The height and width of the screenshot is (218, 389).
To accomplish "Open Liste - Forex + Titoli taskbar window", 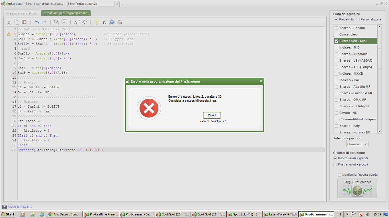I will pos(280,214).
